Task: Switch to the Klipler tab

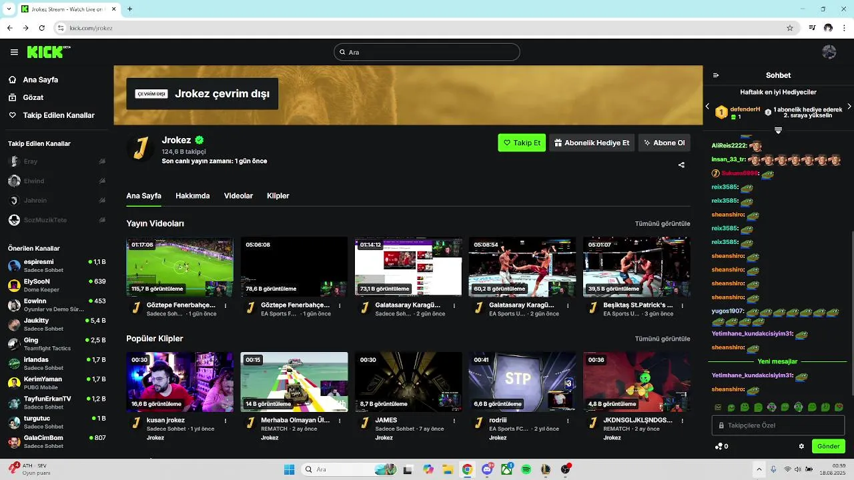Action: (x=278, y=196)
